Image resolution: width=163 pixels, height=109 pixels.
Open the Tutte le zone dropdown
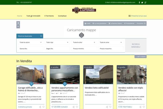tap(111, 42)
